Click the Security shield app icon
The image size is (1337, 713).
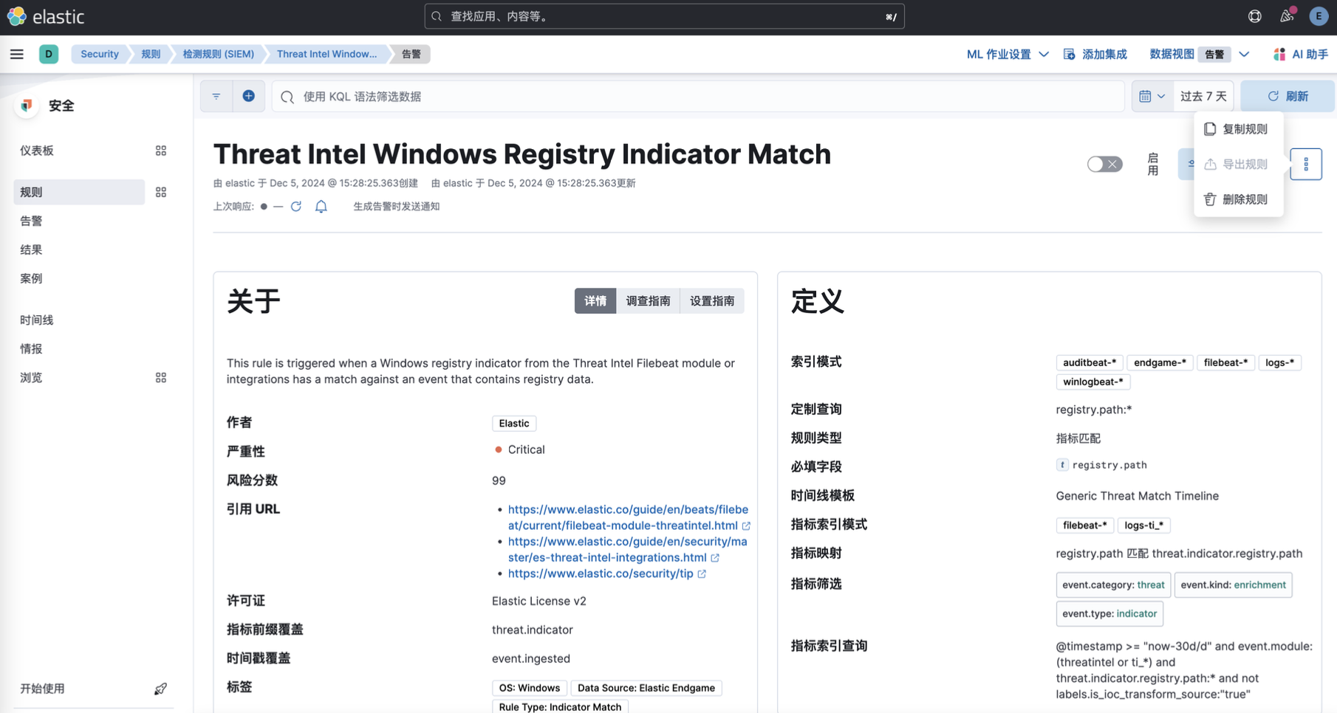click(27, 106)
